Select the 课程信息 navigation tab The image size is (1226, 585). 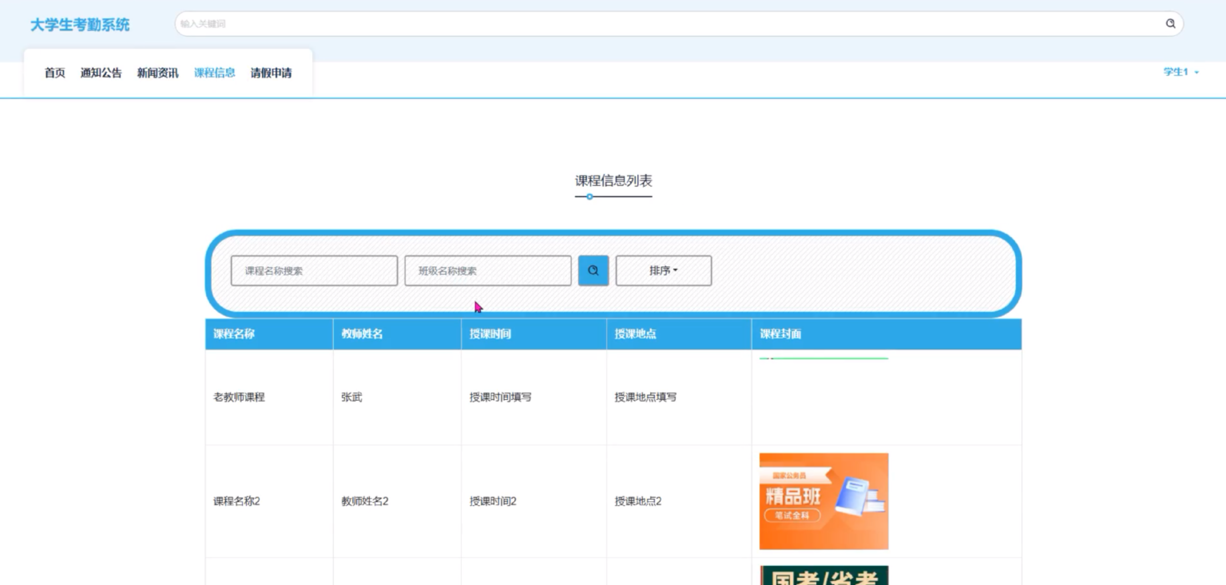(x=214, y=73)
